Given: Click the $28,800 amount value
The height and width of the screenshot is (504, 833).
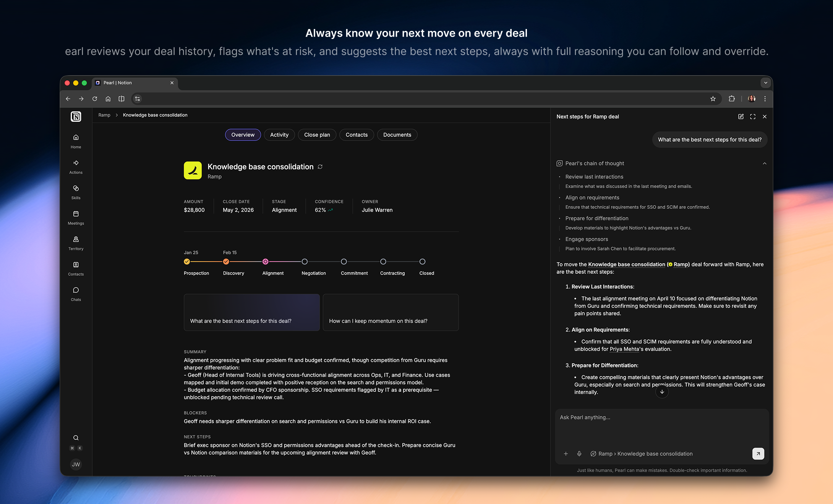Looking at the screenshot, I should [x=194, y=210].
